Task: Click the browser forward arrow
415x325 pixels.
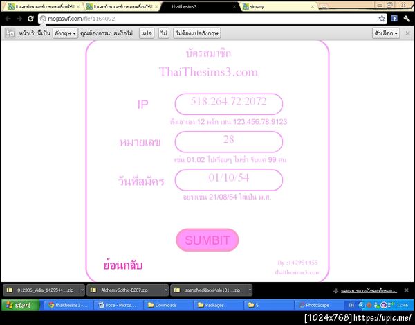Action: click(19, 19)
